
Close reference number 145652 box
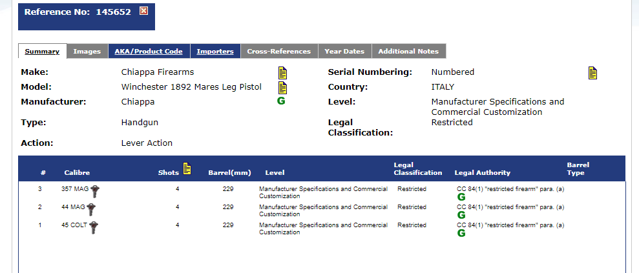(x=143, y=11)
